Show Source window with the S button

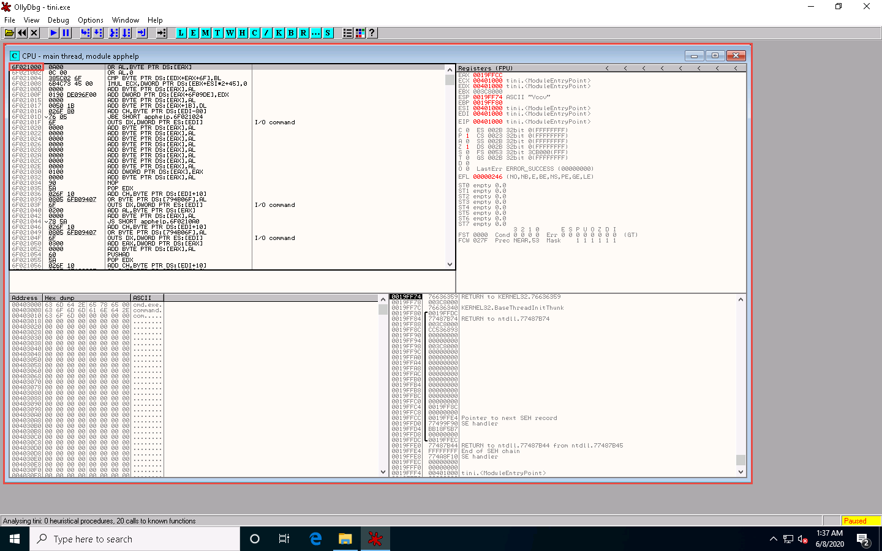(328, 33)
